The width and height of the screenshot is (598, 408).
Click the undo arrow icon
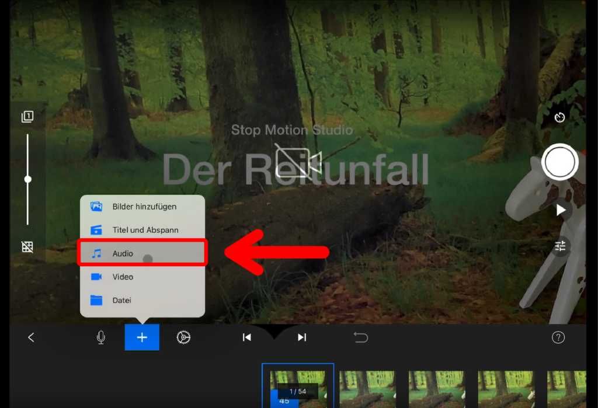coord(361,337)
